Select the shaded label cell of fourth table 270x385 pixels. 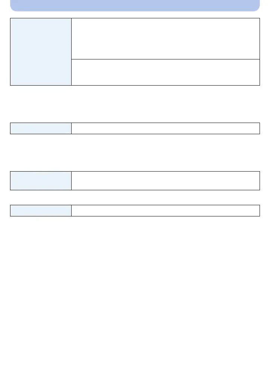pyautogui.click(x=41, y=211)
